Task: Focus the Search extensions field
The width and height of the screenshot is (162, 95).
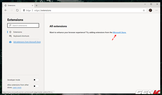Action: [23, 25]
